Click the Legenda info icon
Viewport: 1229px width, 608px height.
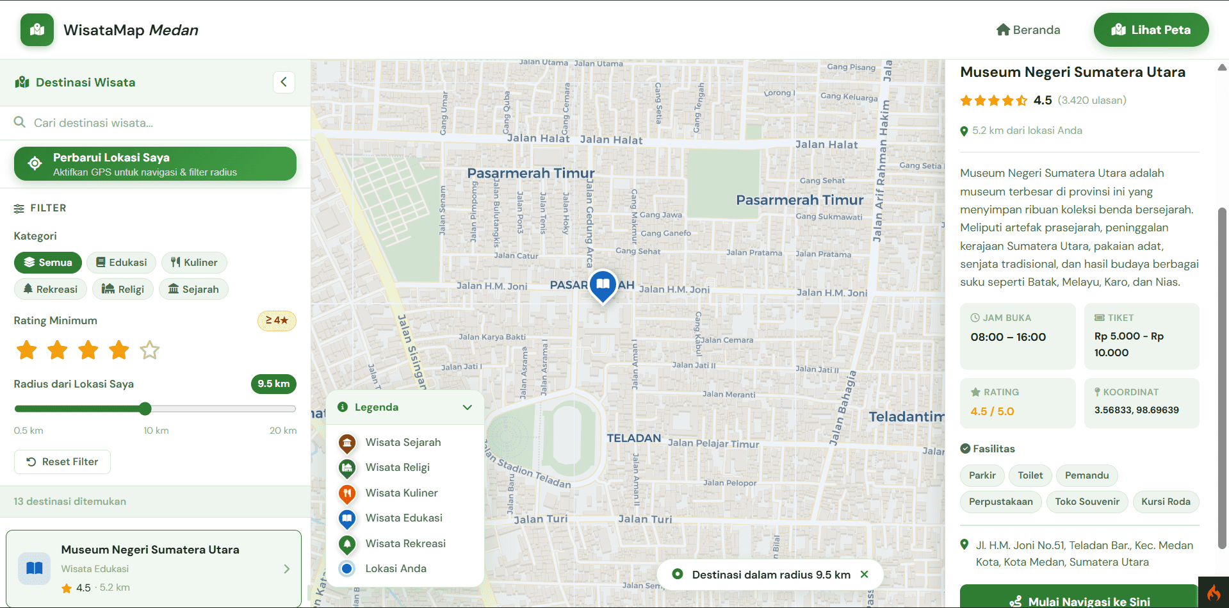[343, 407]
